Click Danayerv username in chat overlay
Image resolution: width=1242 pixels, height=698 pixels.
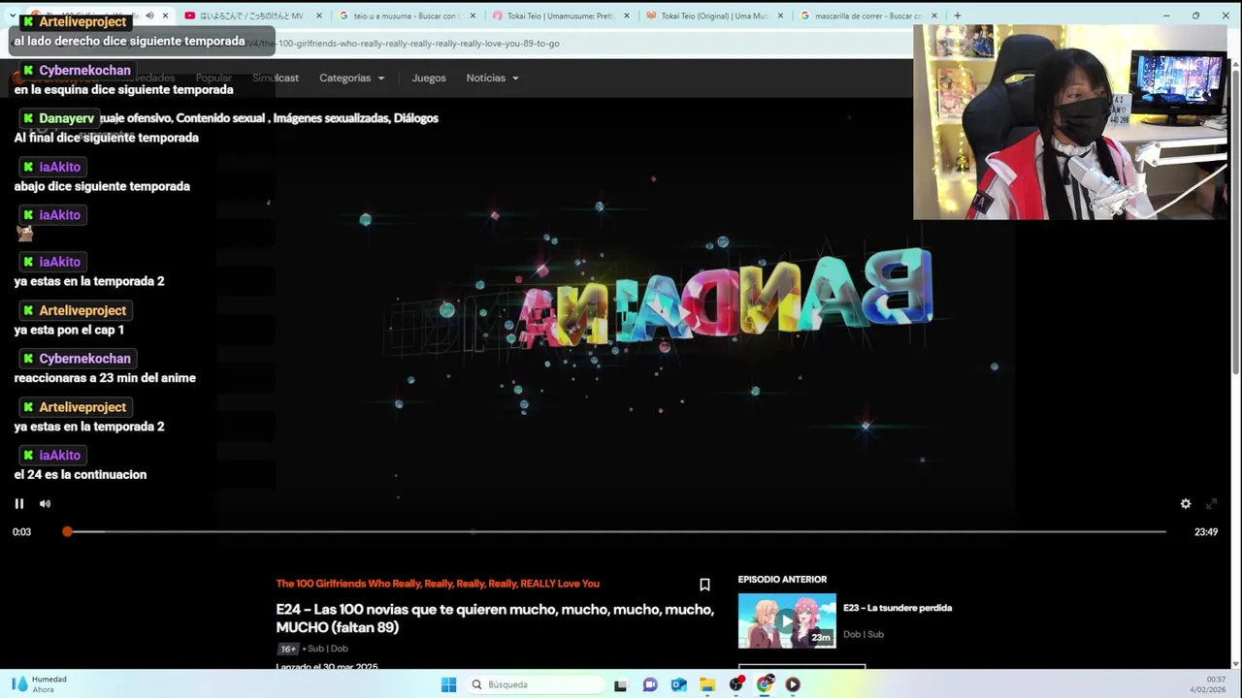pos(67,118)
